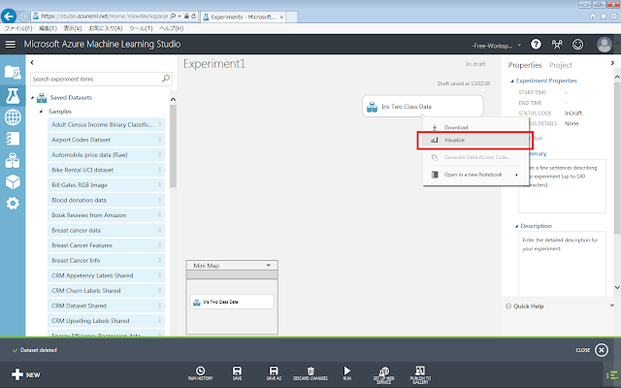Select Airport Codes Dataset
The width and height of the screenshot is (621, 388).
(106, 140)
